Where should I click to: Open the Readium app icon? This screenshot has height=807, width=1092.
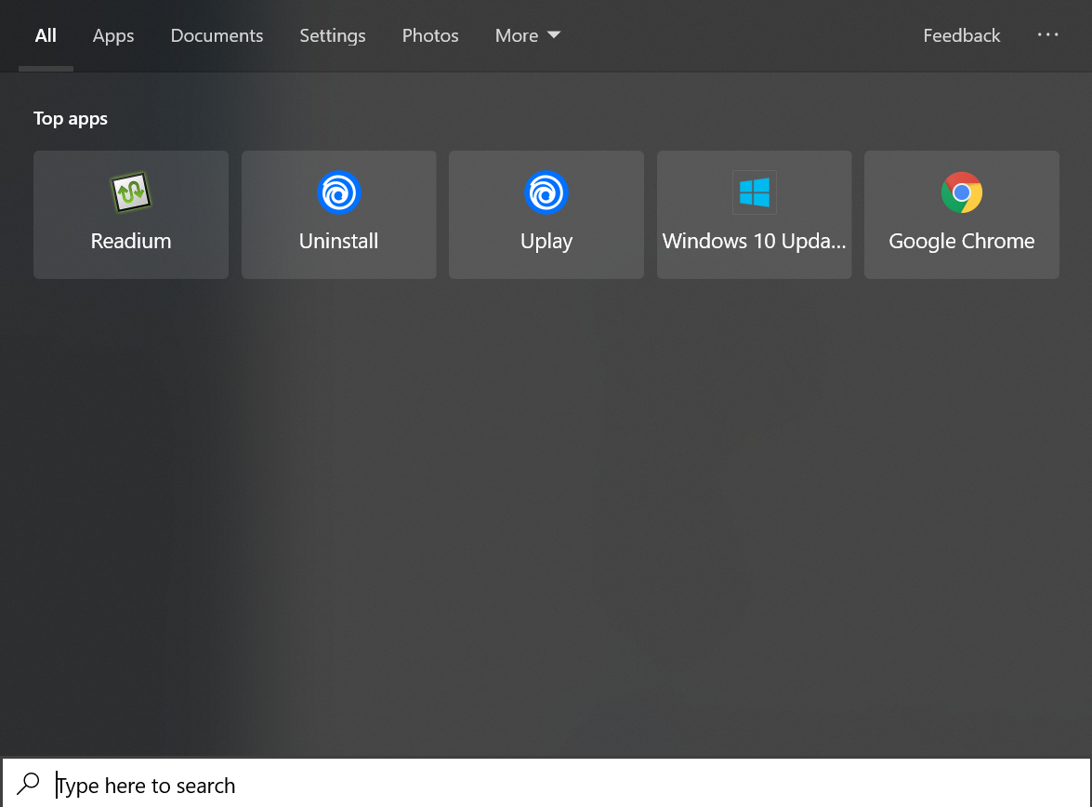click(131, 192)
